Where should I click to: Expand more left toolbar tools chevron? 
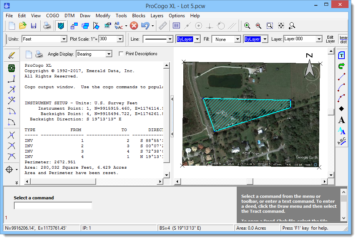17,182
